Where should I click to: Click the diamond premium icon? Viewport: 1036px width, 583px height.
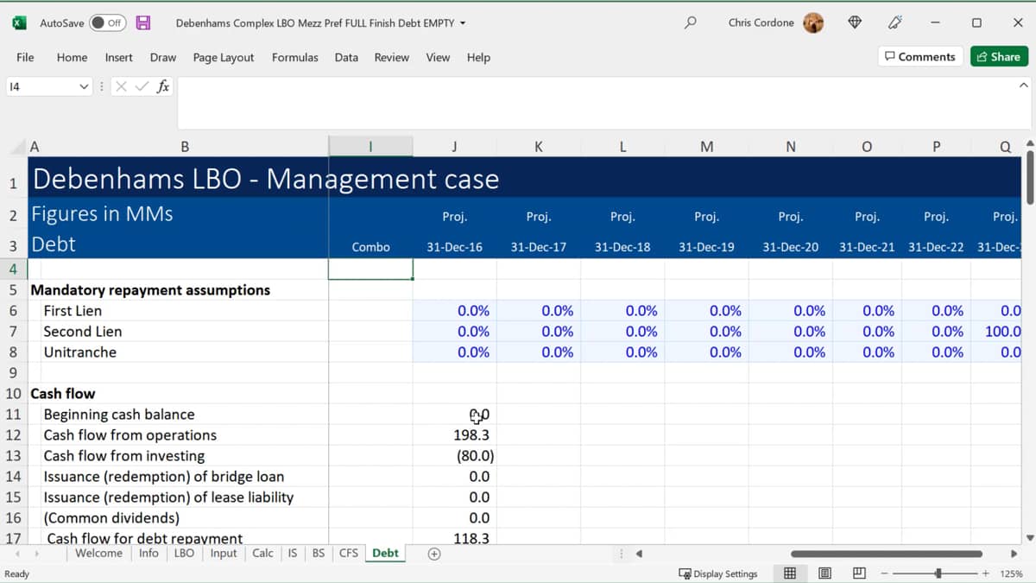click(x=855, y=23)
